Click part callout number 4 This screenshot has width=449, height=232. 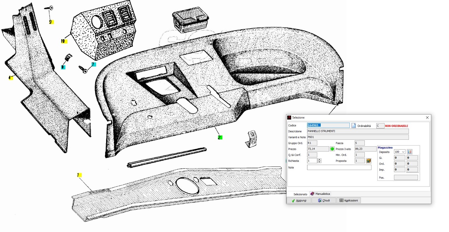[x=10, y=78]
